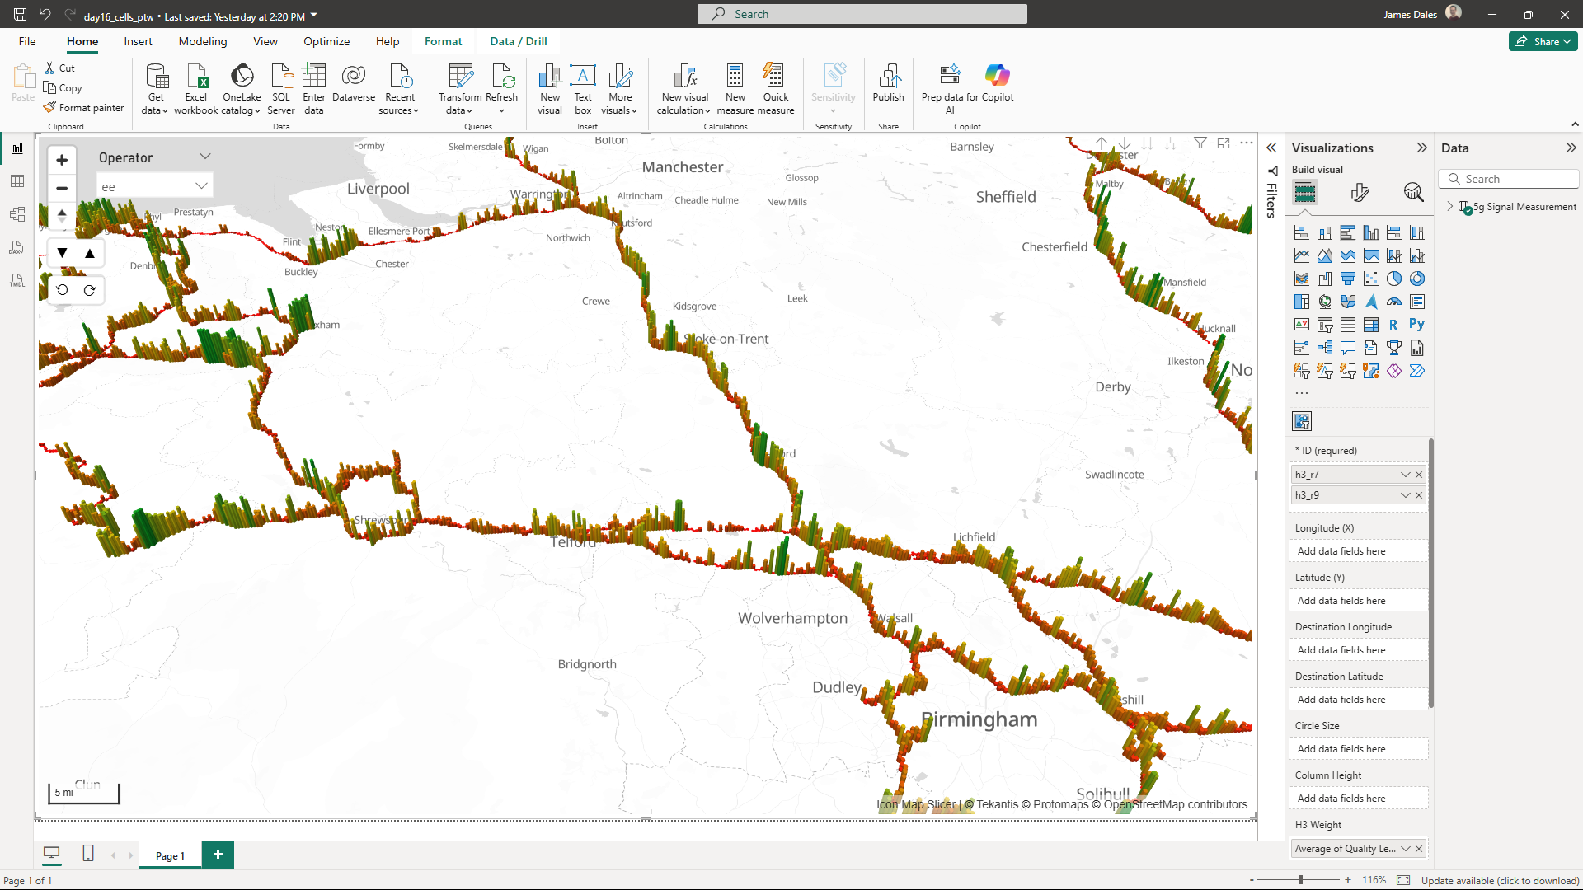Open the Modeling ribbon tab
This screenshot has height=890, width=1583.
coord(202,41)
